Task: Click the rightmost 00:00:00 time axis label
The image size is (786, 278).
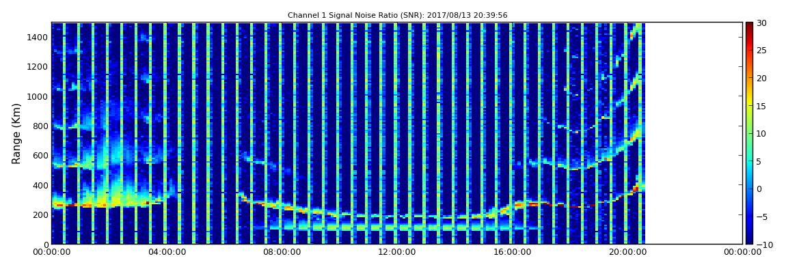Action: coord(742,253)
